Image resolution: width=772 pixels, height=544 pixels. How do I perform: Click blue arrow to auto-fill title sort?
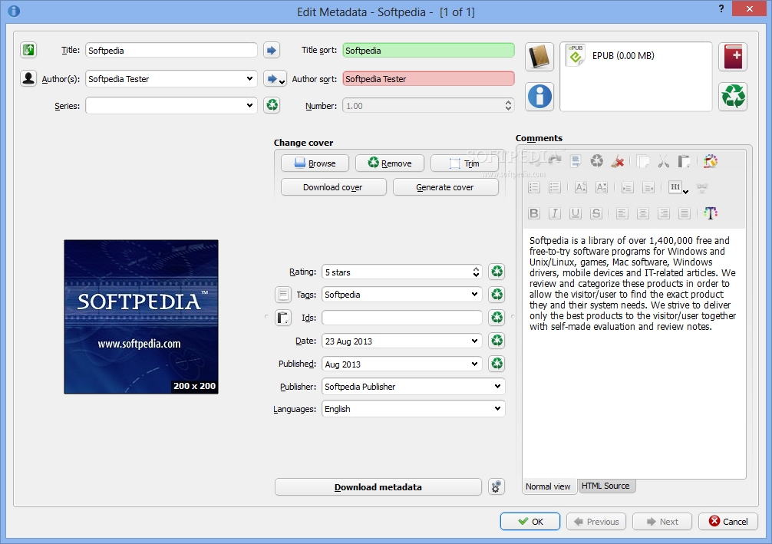click(x=272, y=50)
